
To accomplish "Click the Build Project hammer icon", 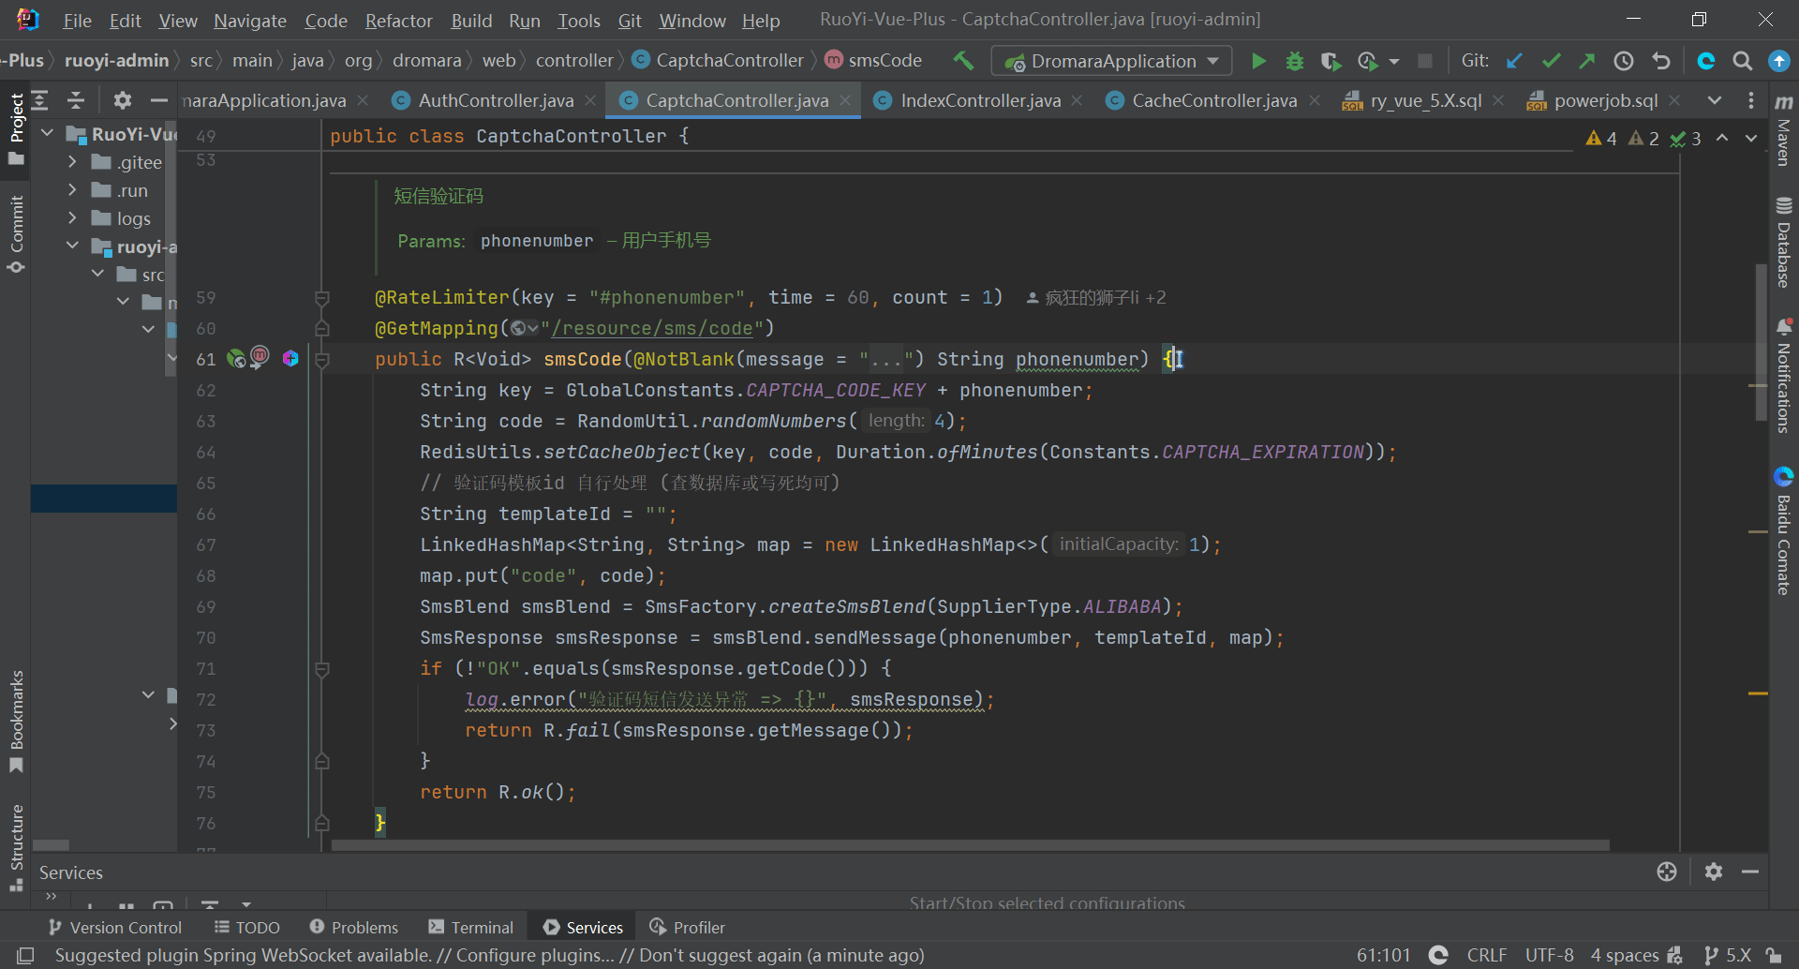I will 963,61.
